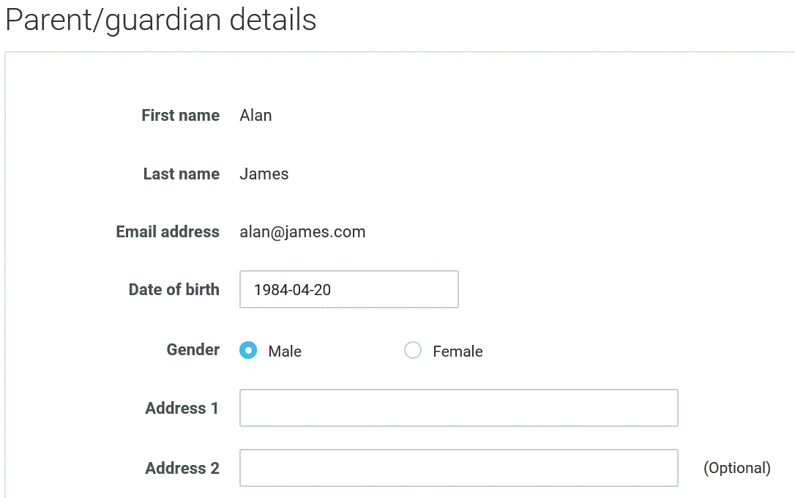Click the First name label
The height and width of the screenshot is (498, 795).
click(x=180, y=115)
